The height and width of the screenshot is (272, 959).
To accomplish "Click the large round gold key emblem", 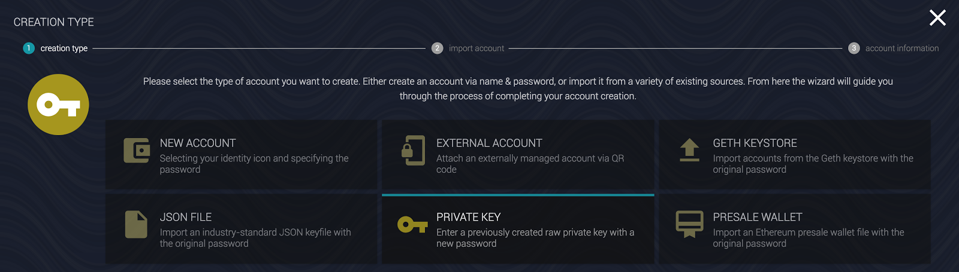I will pyautogui.click(x=58, y=105).
